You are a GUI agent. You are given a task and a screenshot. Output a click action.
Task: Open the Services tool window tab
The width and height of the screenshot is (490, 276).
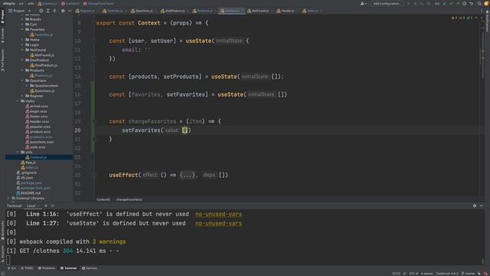90,268
